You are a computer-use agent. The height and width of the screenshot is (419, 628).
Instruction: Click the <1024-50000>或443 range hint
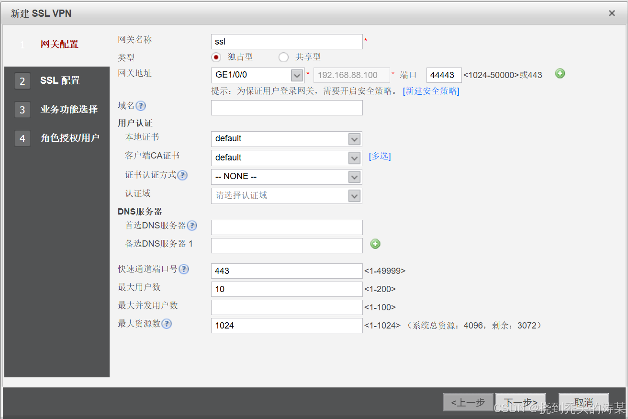pyautogui.click(x=503, y=75)
